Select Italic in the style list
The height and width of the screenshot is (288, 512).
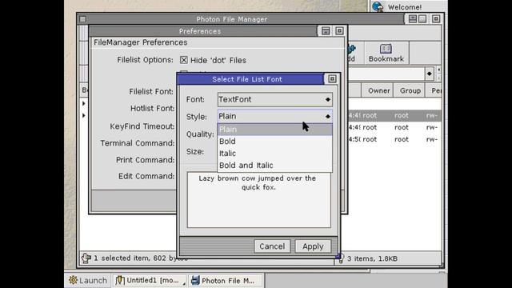[275, 153]
